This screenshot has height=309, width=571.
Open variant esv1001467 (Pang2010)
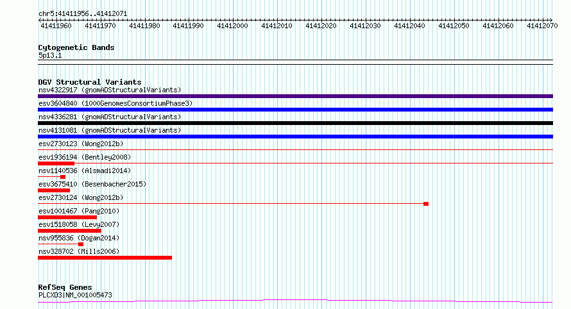point(79,211)
